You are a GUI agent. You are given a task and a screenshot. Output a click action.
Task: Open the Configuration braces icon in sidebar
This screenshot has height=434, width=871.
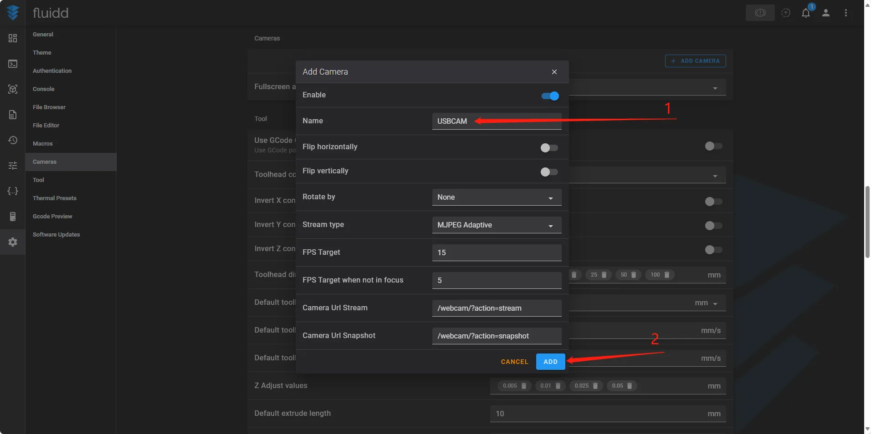[x=13, y=191]
